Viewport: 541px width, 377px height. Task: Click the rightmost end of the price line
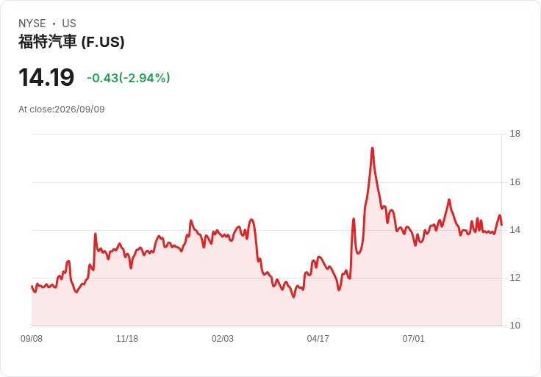tap(501, 225)
